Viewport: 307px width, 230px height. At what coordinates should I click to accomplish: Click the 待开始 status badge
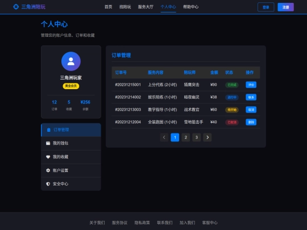(232, 110)
